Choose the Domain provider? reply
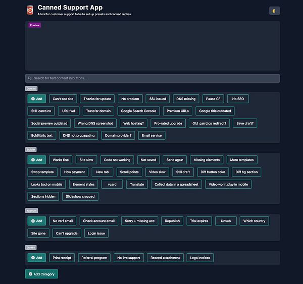303x284 pixels. 118,135
